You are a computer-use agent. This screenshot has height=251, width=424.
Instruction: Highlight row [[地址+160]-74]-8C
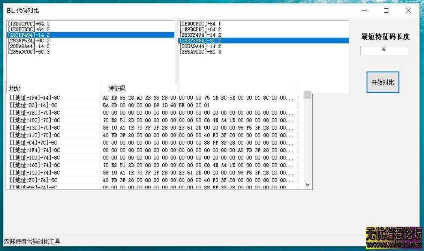pyautogui.click(x=35, y=165)
